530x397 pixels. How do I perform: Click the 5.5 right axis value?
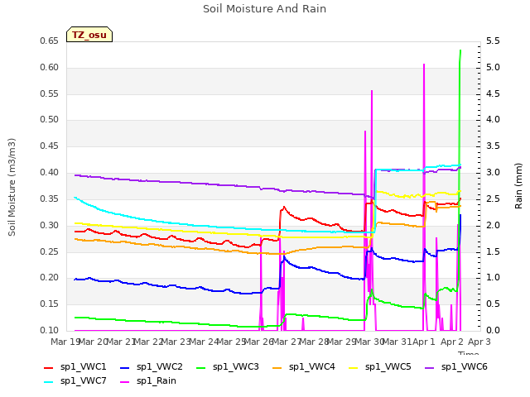coord(493,41)
